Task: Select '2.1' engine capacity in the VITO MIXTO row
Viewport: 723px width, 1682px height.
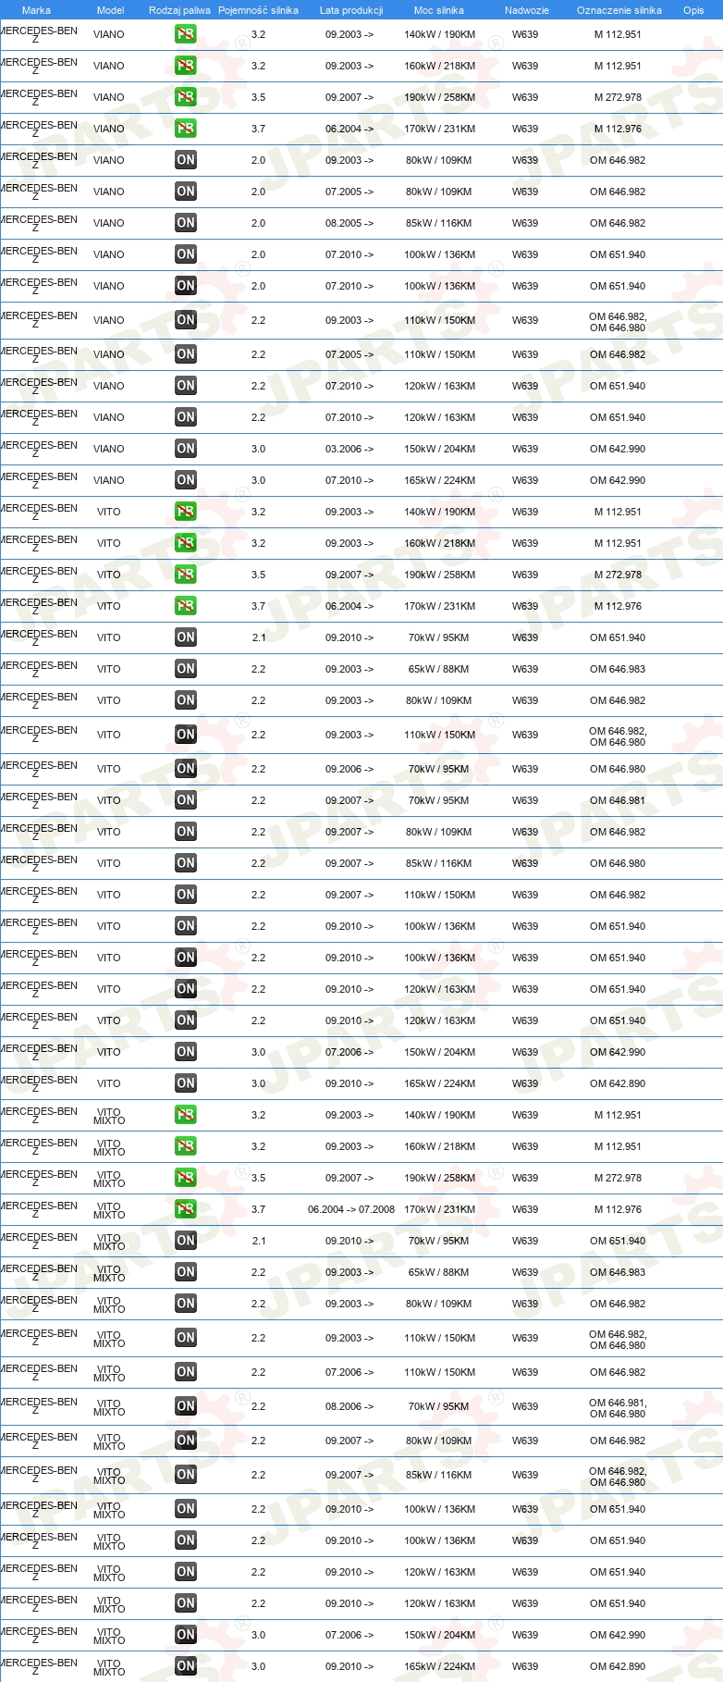Action: pos(258,1241)
